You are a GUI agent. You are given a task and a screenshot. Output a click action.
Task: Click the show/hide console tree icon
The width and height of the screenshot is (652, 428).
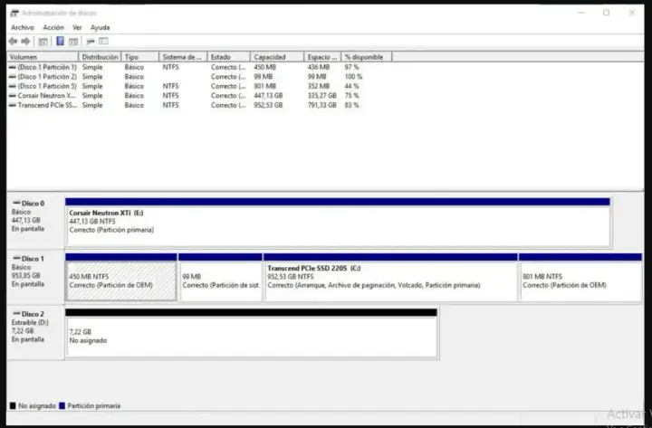[43, 41]
